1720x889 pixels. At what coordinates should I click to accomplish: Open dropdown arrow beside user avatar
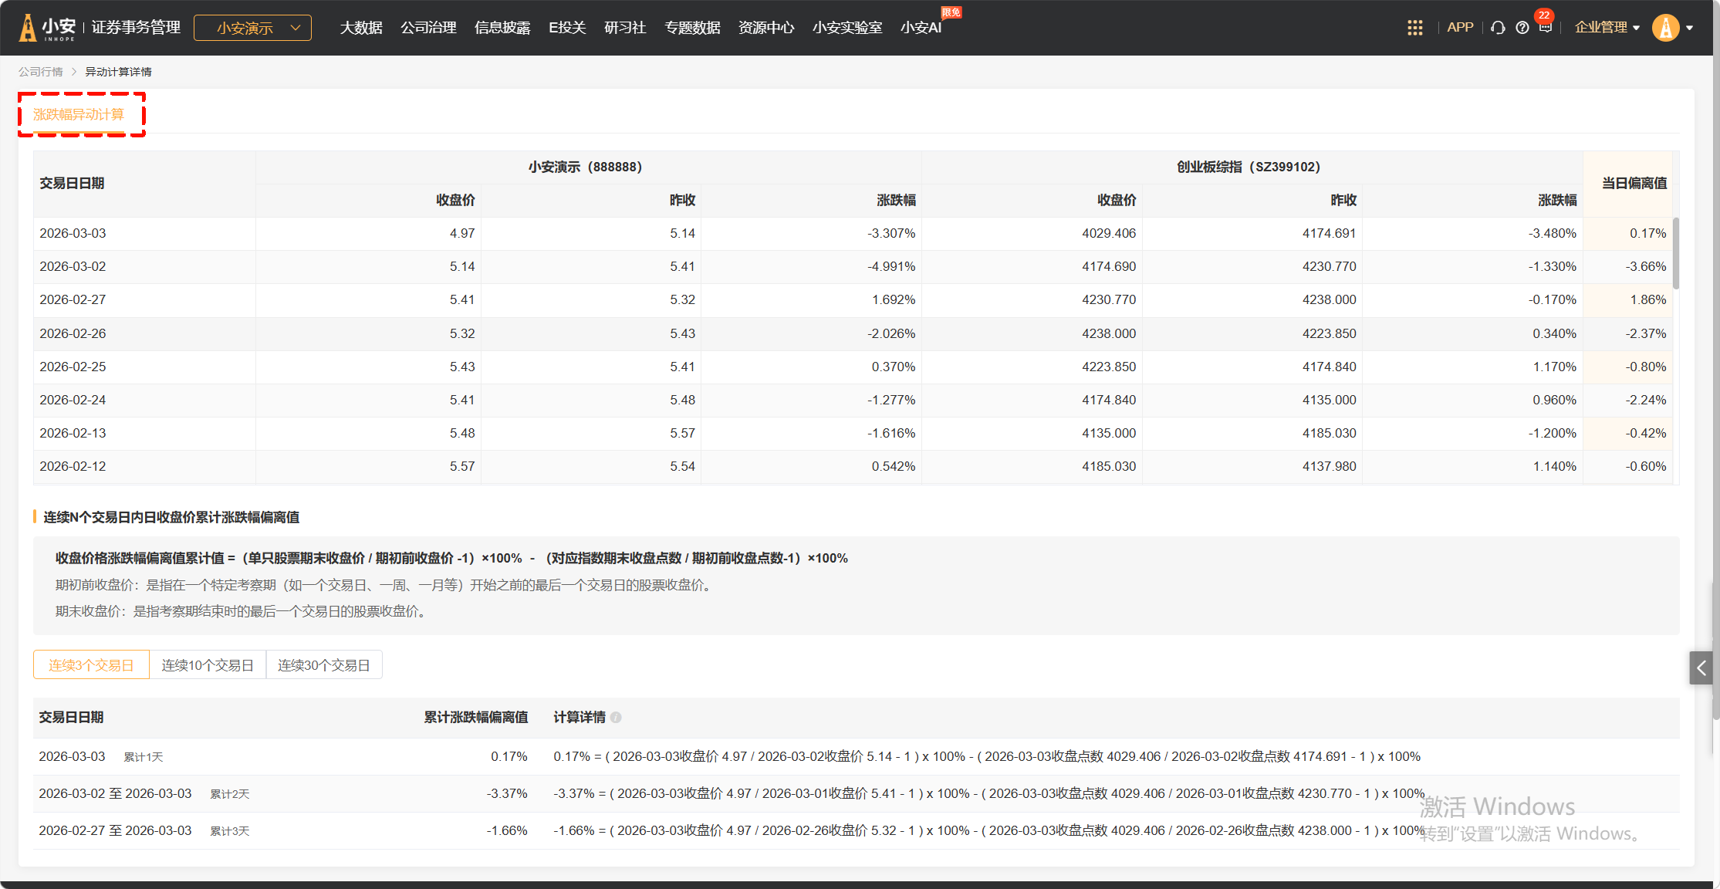coord(1690,28)
